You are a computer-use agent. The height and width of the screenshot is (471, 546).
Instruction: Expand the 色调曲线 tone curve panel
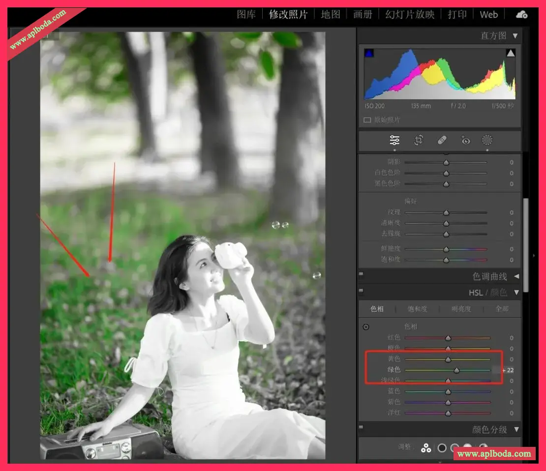[516, 276]
